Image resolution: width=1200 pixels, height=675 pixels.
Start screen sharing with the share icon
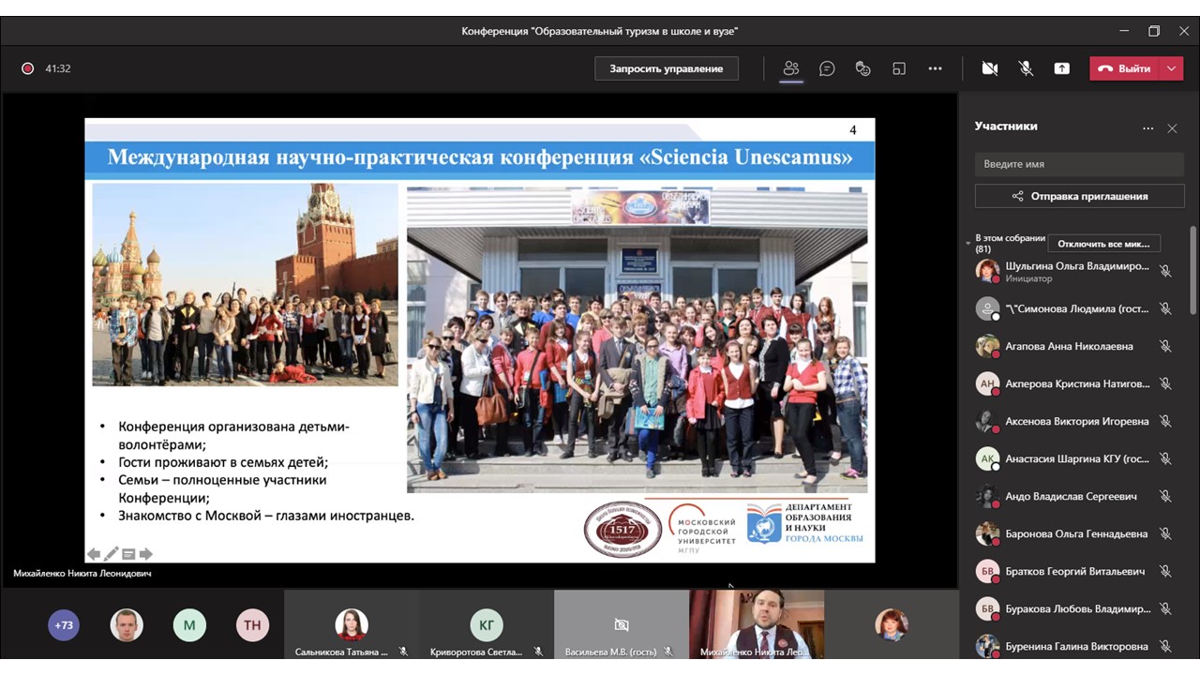(1062, 67)
